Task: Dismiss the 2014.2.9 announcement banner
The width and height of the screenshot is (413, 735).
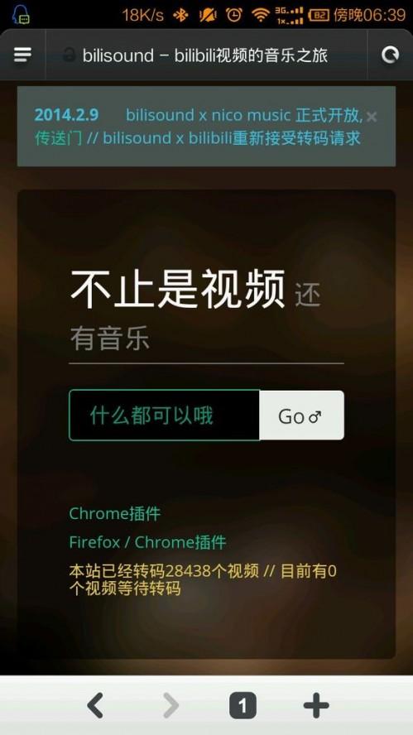Action: pyautogui.click(x=372, y=116)
